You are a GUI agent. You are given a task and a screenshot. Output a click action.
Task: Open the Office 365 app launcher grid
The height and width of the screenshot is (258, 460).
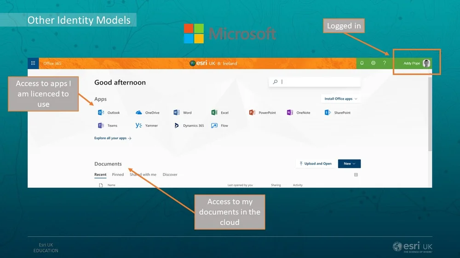[x=33, y=63]
